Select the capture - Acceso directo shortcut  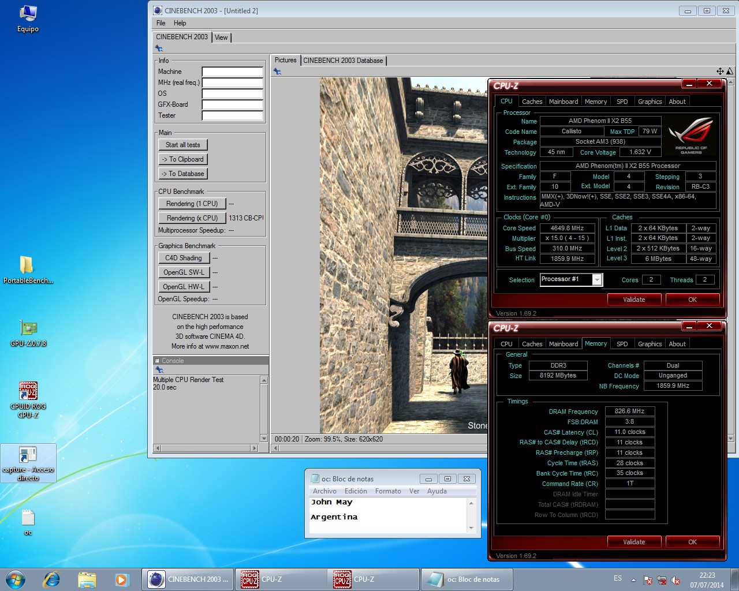(x=28, y=463)
